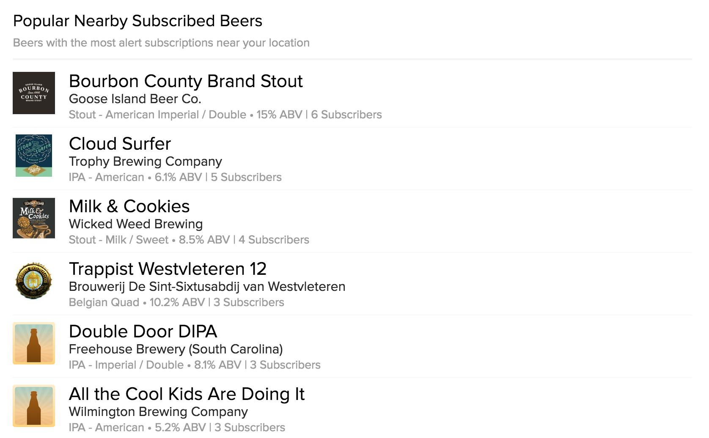Open the Cloud Surfer beer page

click(x=120, y=144)
